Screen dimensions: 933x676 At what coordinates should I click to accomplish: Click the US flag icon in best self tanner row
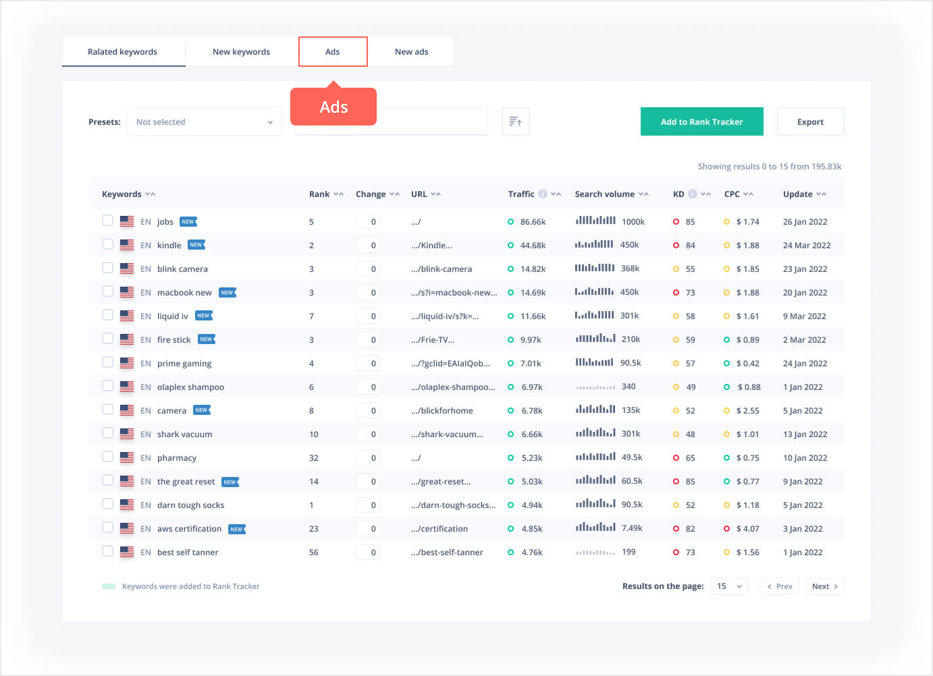pos(127,552)
